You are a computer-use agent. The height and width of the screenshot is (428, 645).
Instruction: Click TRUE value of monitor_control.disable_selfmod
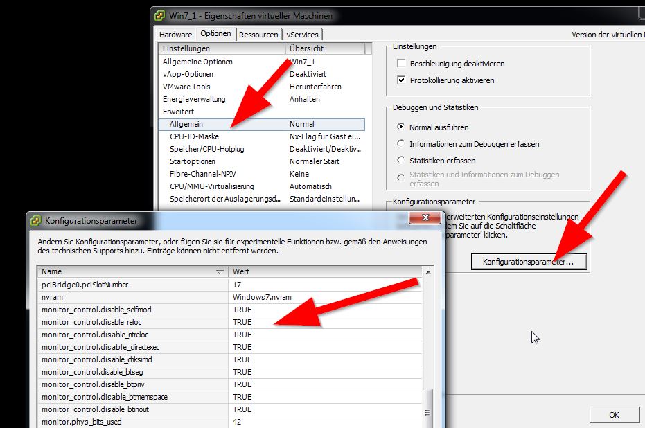242,310
